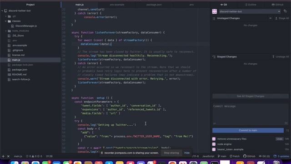Screen dimensions: 291x164
Task: Click the README.md book icon in tree
Action: click(x=9, y=75)
